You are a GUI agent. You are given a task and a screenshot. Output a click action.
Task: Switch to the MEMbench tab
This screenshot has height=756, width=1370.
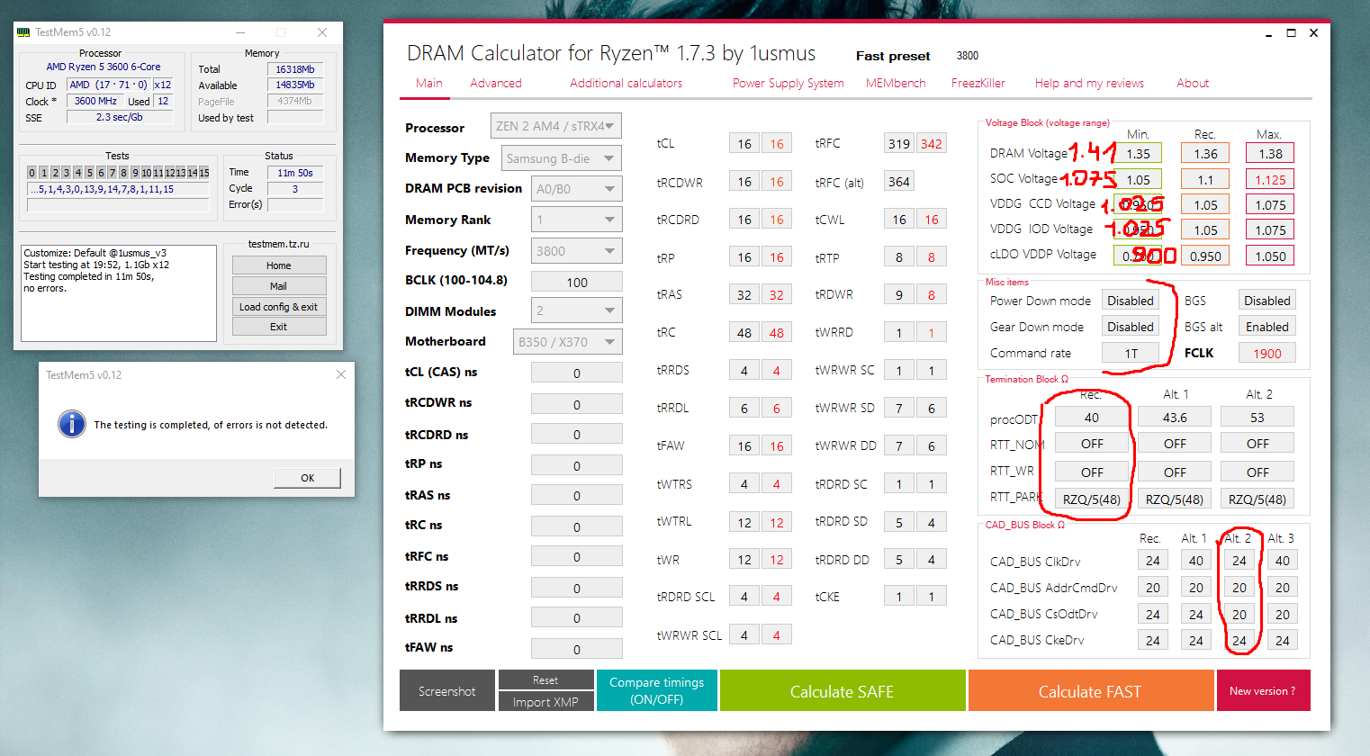pos(896,83)
